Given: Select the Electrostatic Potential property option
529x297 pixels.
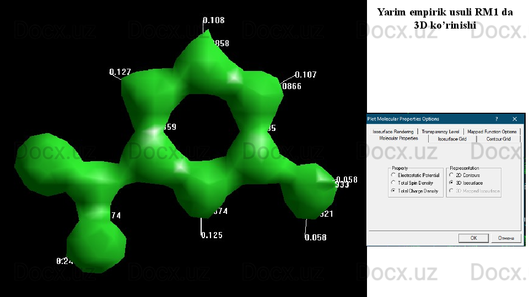Looking at the screenshot, I should [x=393, y=175].
